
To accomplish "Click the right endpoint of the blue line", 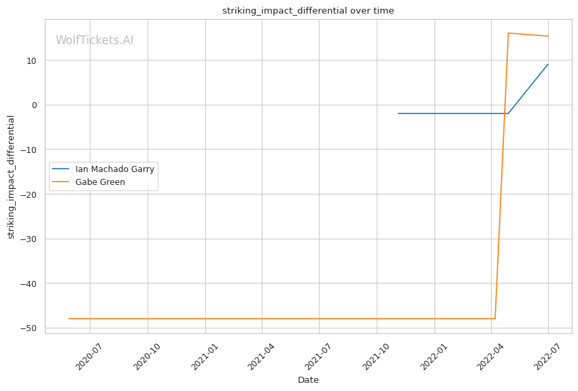I will 548,65.
